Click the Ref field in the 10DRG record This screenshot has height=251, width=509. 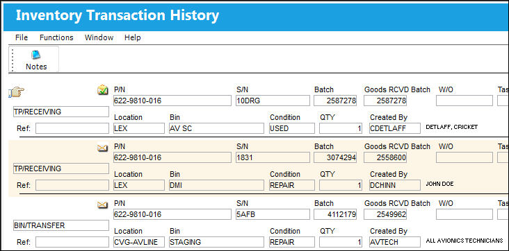[72, 128]
